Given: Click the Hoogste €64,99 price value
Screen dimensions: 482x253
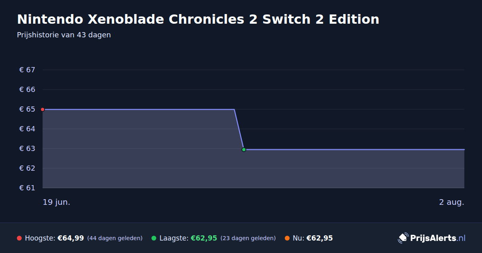Looking at the screenshot, I should pyautogui.click(x=71, y=238).
